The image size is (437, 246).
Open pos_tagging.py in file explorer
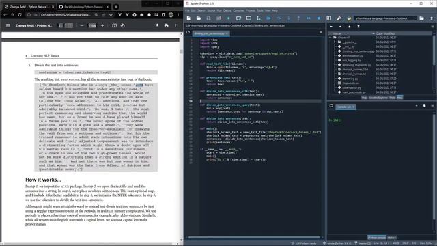tap(351, 60)
